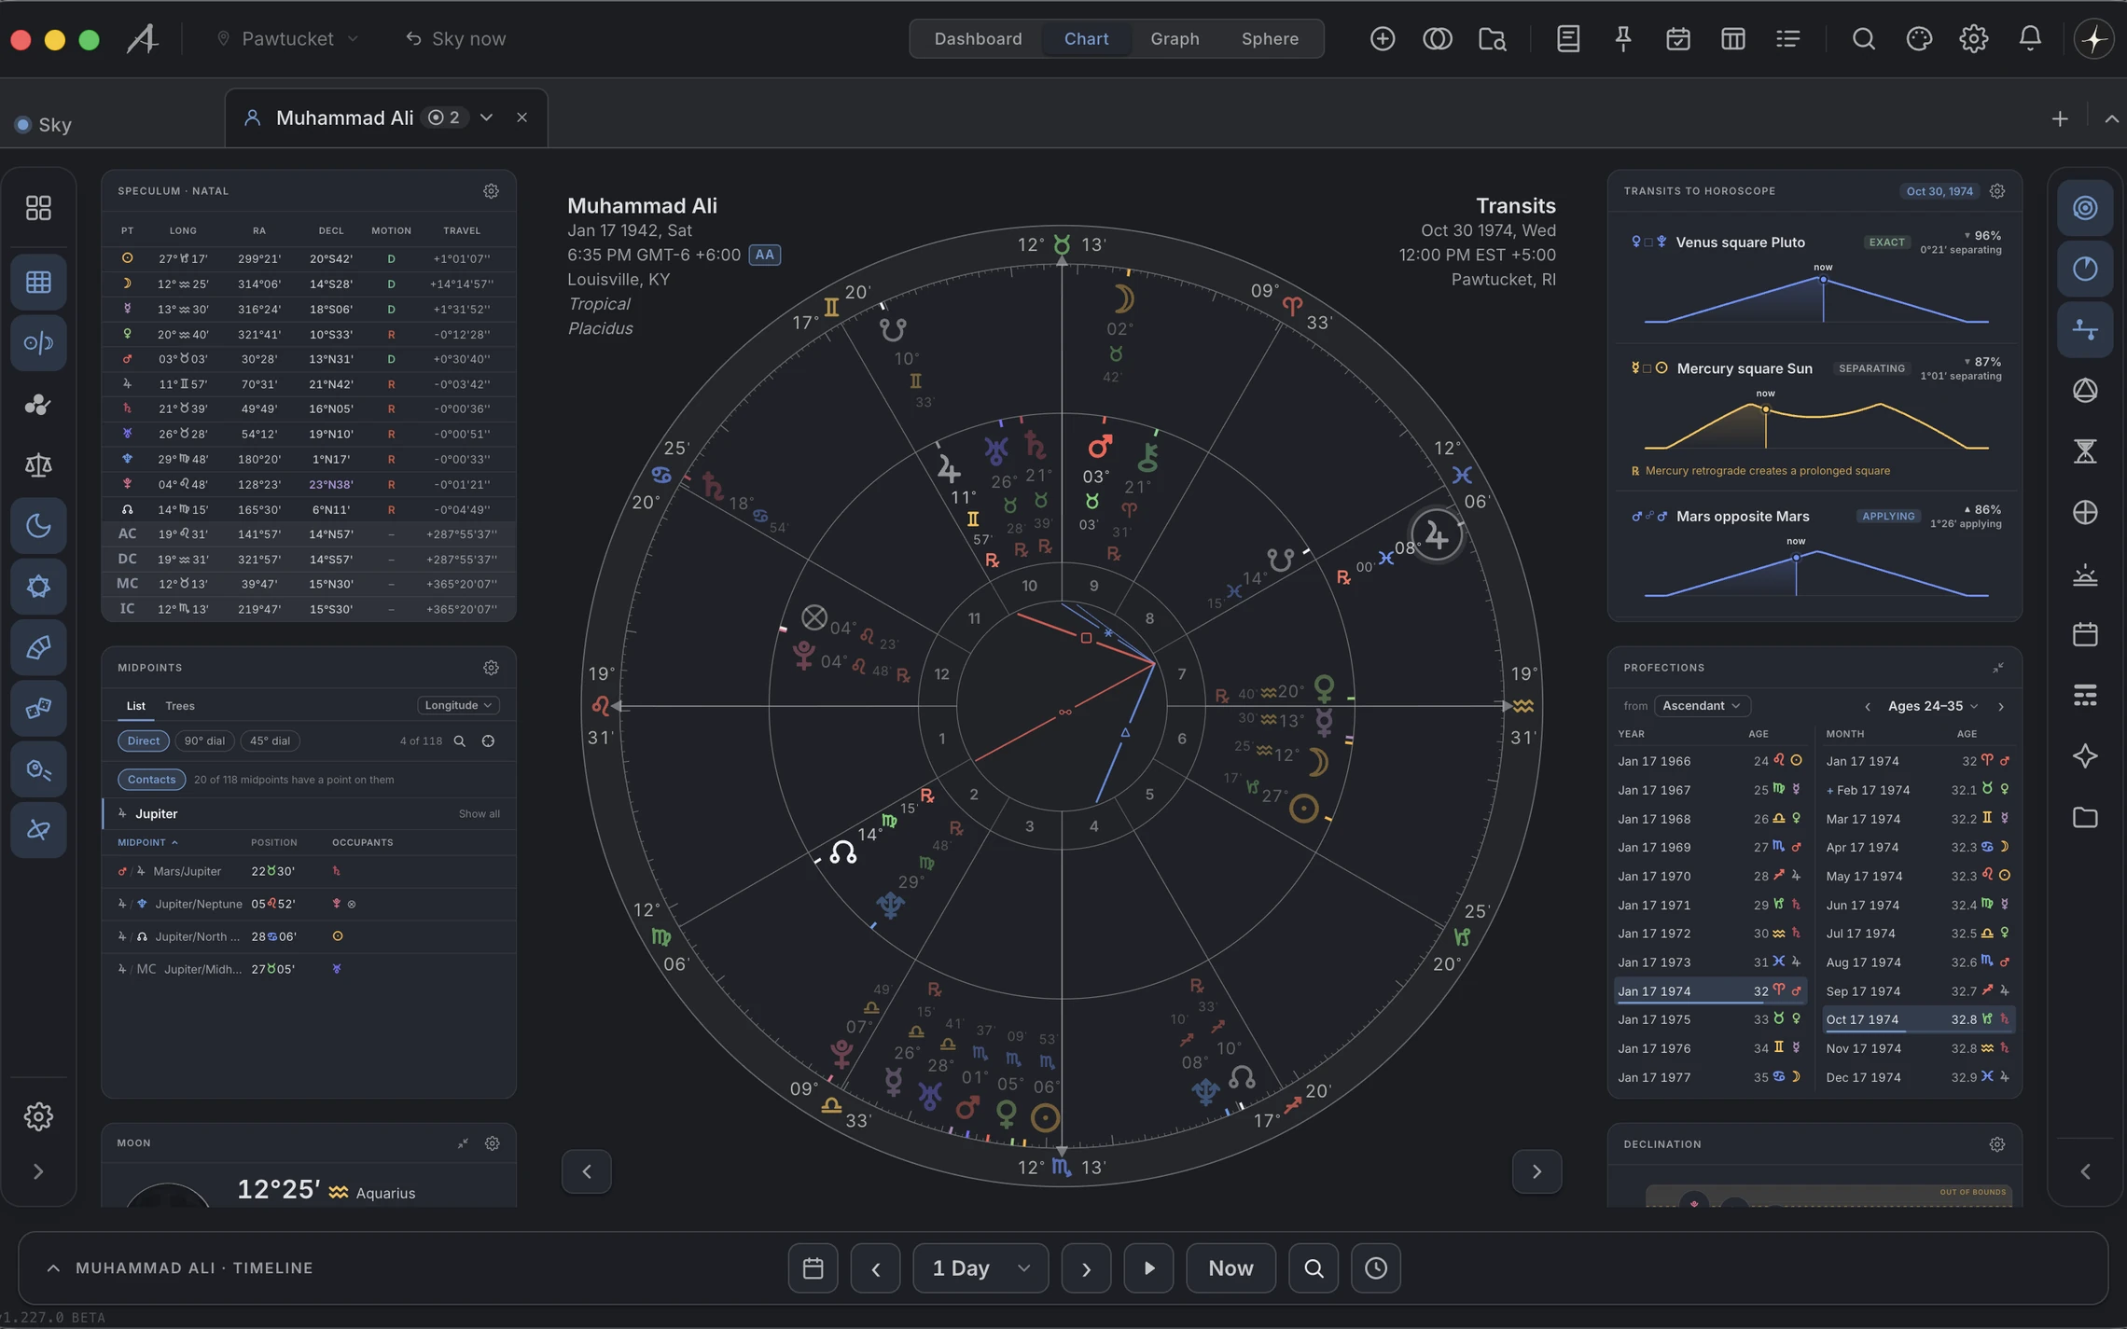
Task: Toggle the midpoints target circle icon
Action: click(488, 741)
